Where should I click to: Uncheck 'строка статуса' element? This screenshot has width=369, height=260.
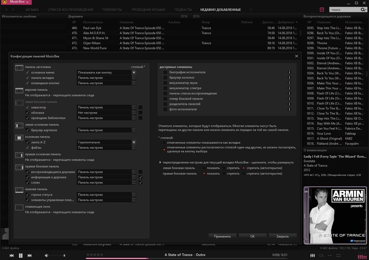coord(27,195)
